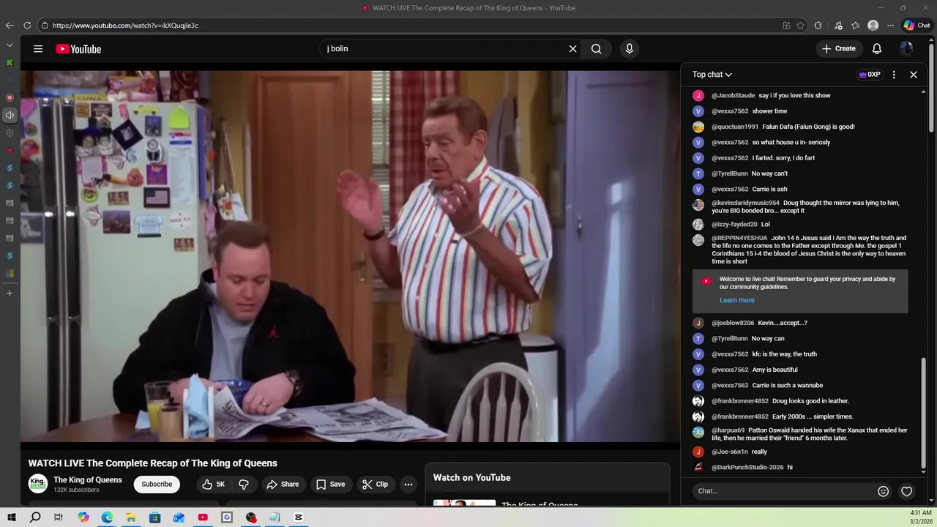
Task: Open browser settings and more menu
Action: (890, 26)
